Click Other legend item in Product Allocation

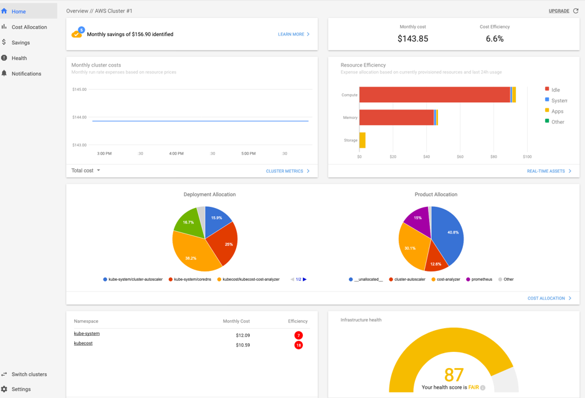506,279
